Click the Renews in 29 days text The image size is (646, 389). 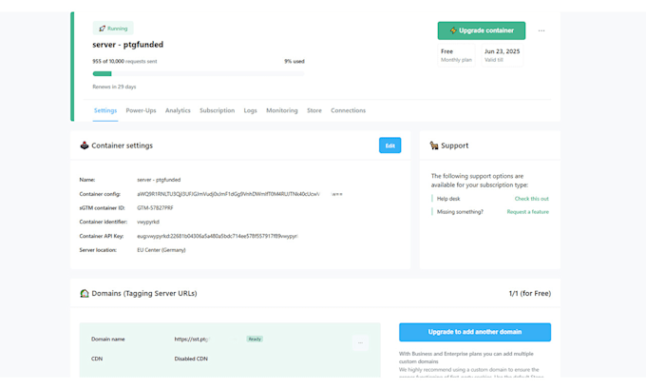click(x=114, y=87)
